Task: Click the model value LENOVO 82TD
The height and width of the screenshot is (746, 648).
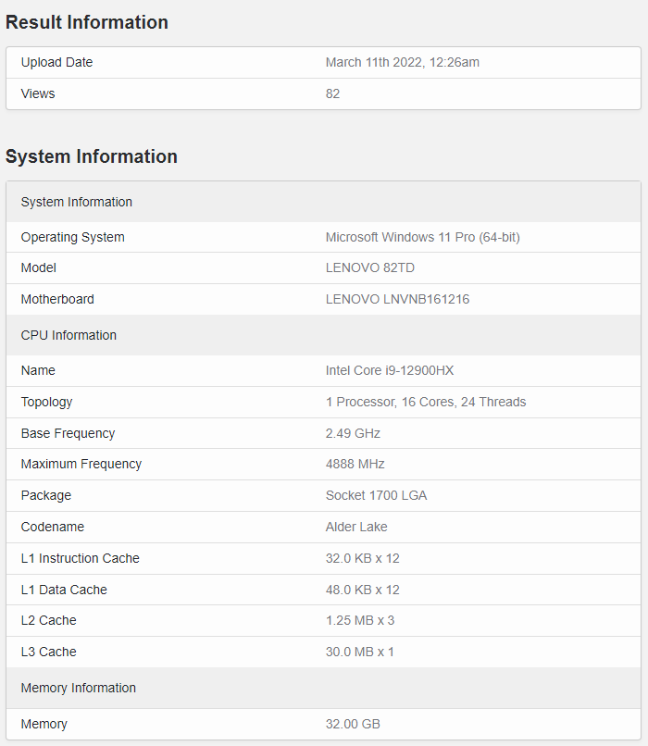Action: coord(367,267)
